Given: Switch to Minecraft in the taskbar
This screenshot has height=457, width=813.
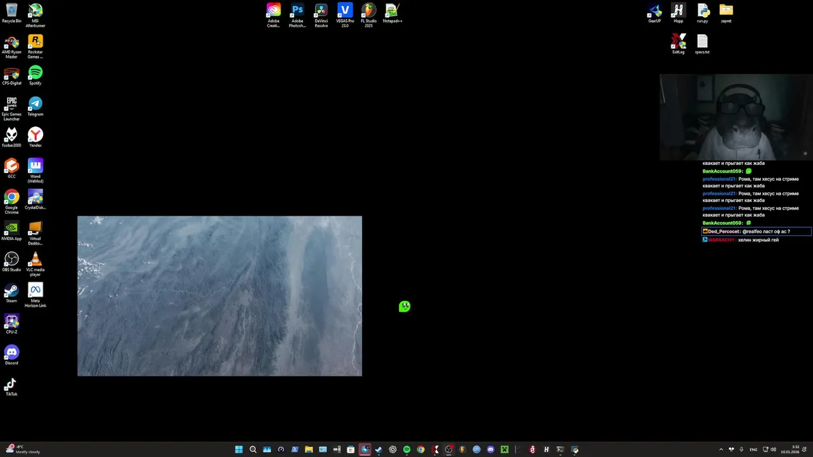Looking at the screenshot, I should click(504, 449).
